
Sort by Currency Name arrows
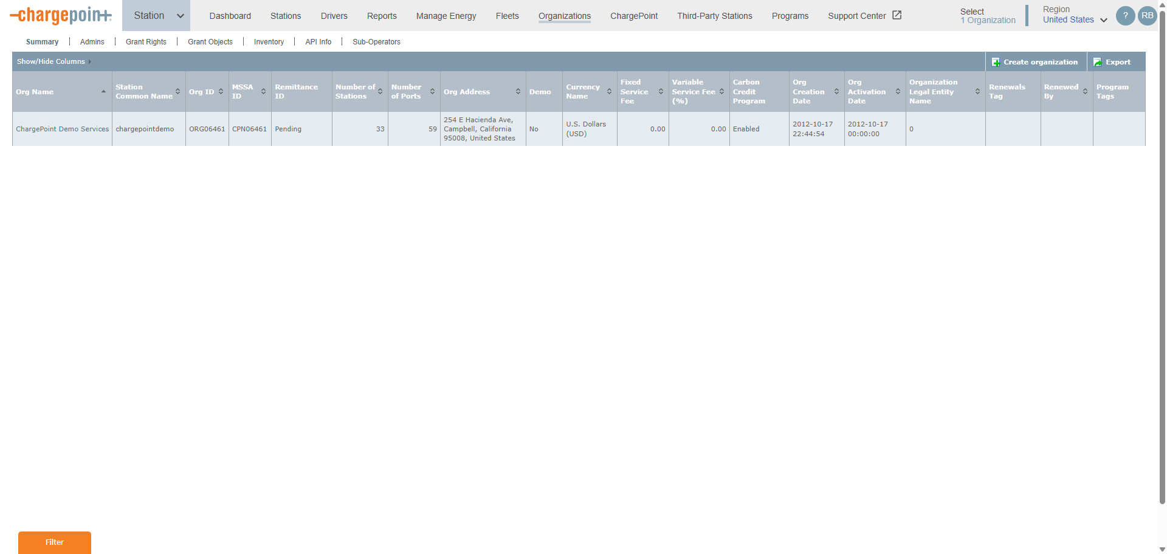(x=609, y=92)
